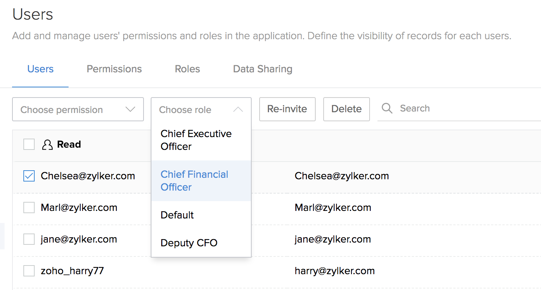This screenshot has height=290, width=541.
Task: Uncheck the Chelsea@zylker.com checkbox
Action: point(29,176)
